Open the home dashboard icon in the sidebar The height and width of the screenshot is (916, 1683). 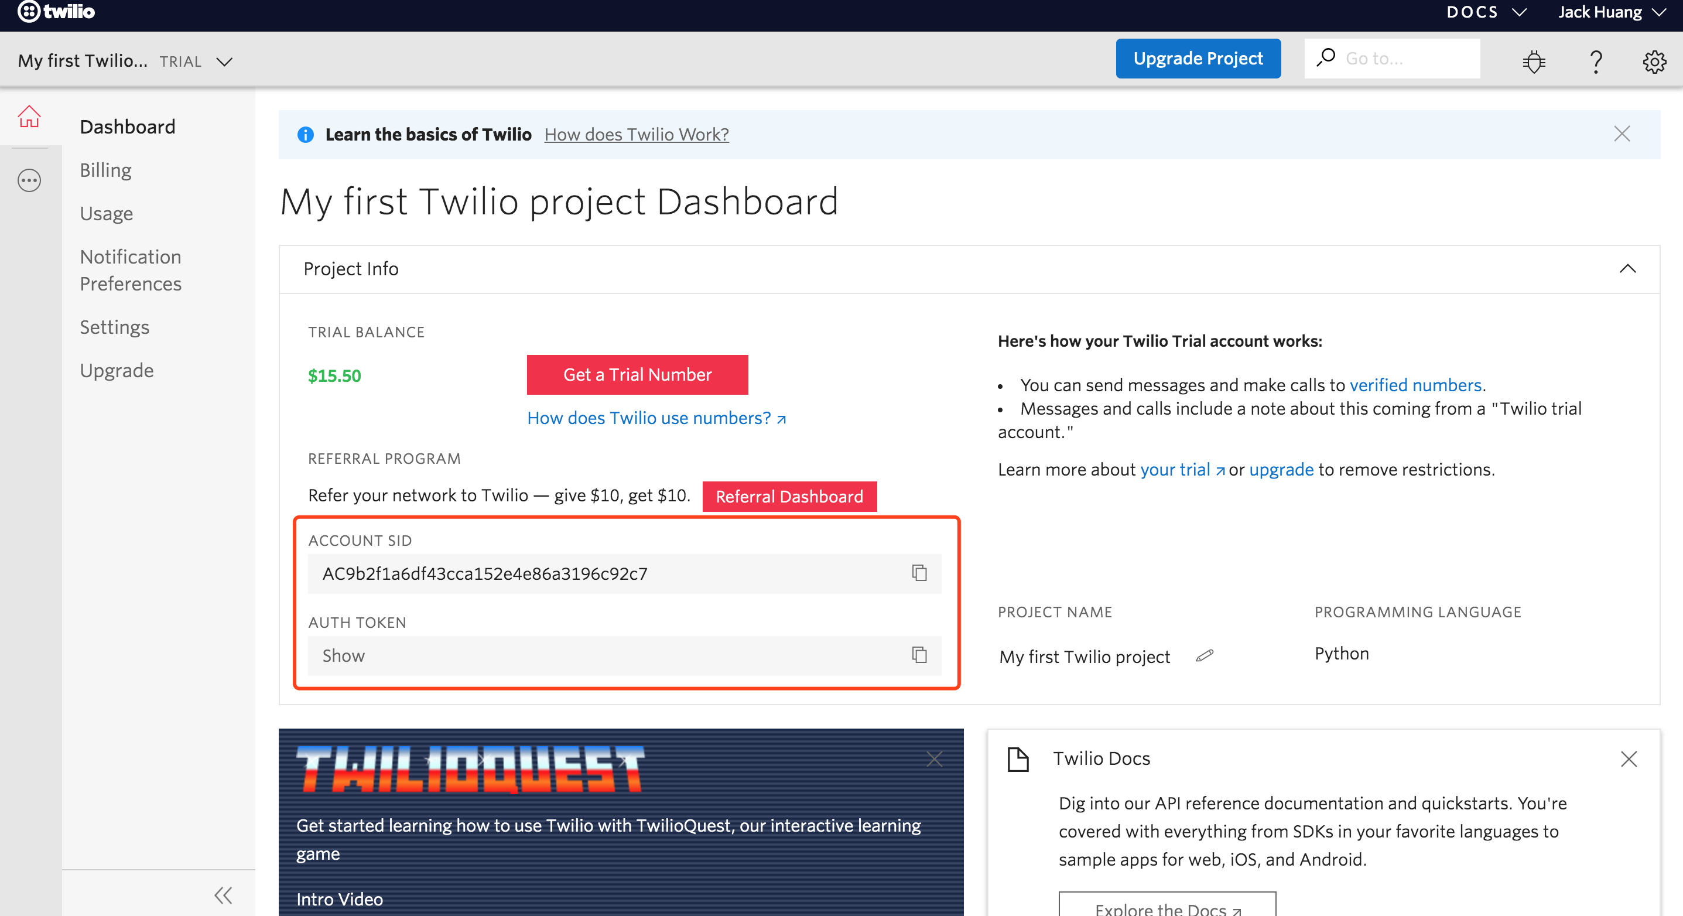pos(29,117)
